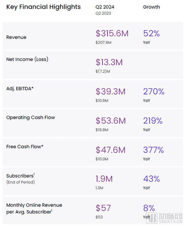Click the Monthly Online Revenue label
This screenshot has width=186, height=227.
coord(34,205)
